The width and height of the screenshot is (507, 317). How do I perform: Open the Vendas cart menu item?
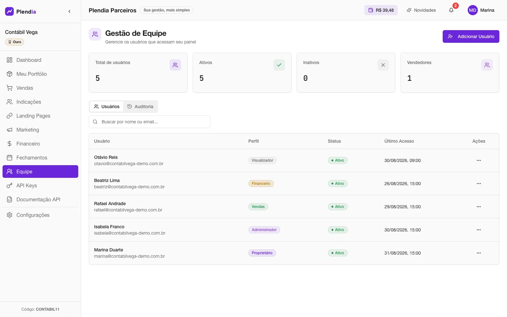(x=40, y=88)
